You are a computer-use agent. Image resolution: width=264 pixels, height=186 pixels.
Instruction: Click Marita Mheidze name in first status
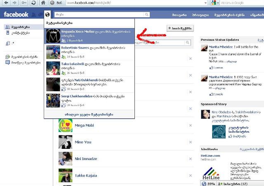point(221,47)
